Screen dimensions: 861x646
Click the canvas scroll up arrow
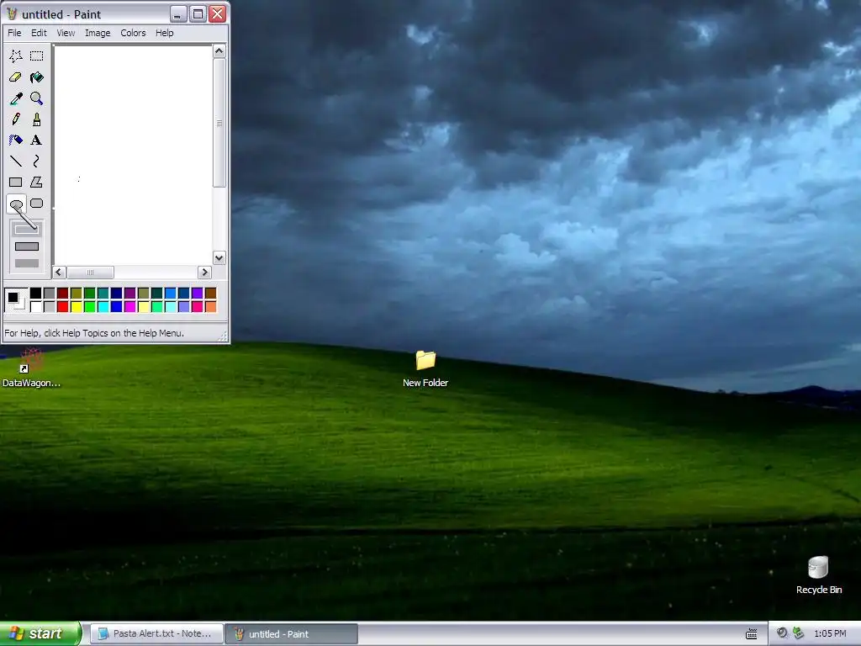click(219, 51)
